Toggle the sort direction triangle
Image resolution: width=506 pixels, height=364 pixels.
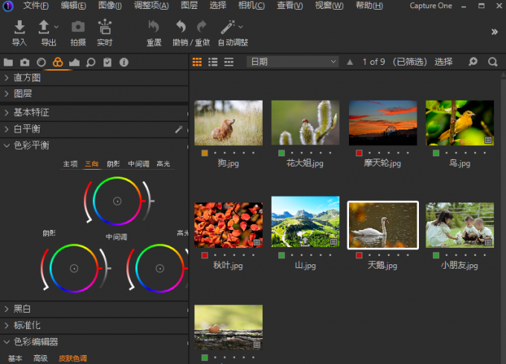coord(350,62)
